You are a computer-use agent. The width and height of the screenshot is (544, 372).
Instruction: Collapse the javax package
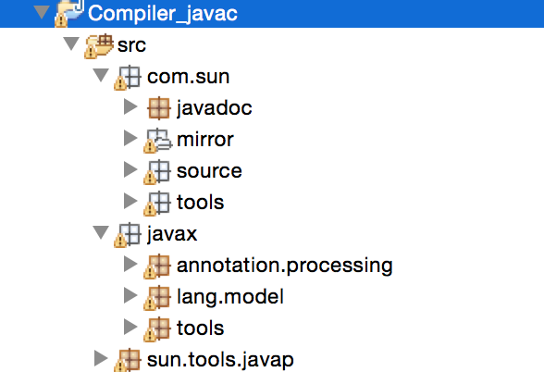101,232
